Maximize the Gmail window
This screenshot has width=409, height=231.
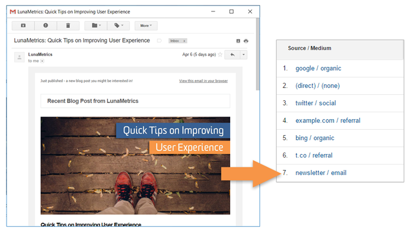pyautogui.click(x=231, y=11)
